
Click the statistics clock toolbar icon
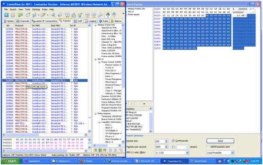click(x=74, y=15)
